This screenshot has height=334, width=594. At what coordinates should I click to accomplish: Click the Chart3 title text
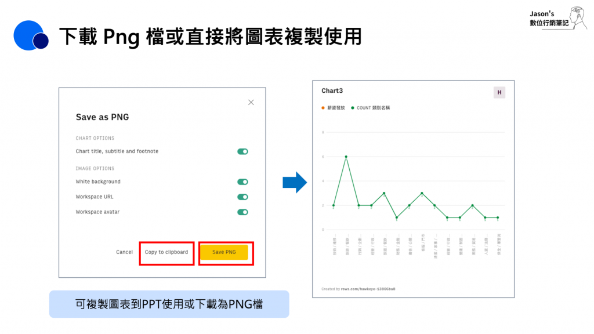click(332, 91)
